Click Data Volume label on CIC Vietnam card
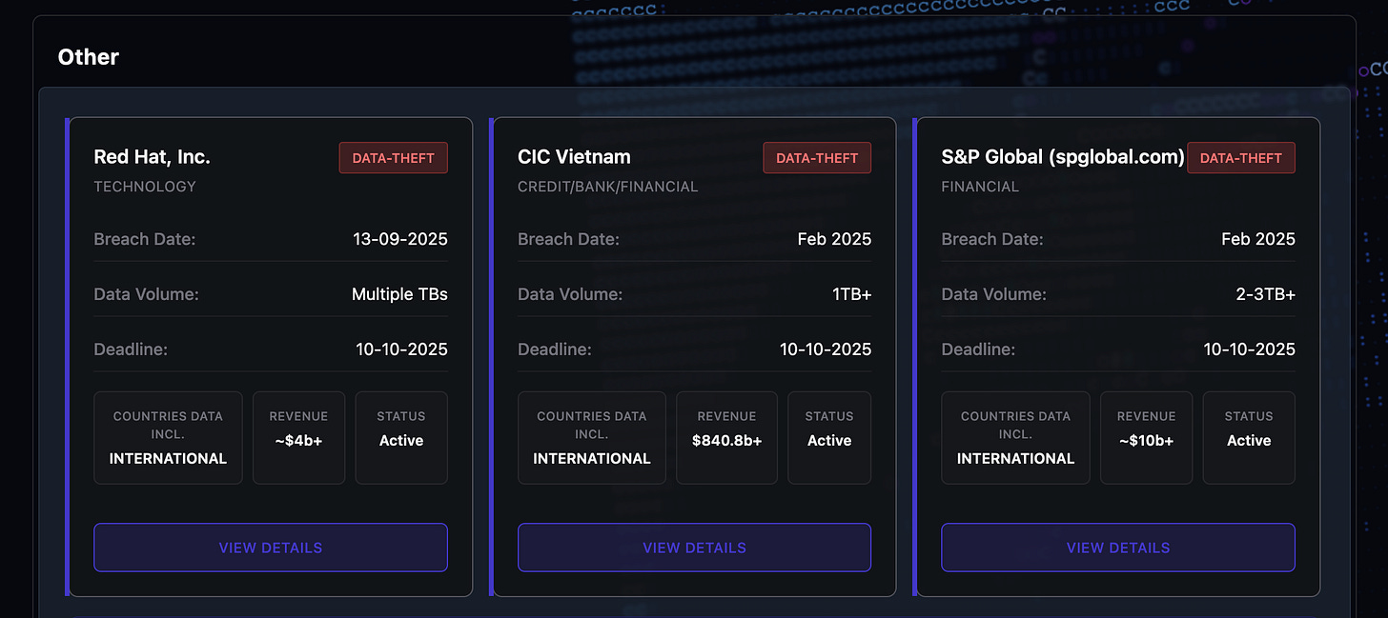 click(570, 294)
